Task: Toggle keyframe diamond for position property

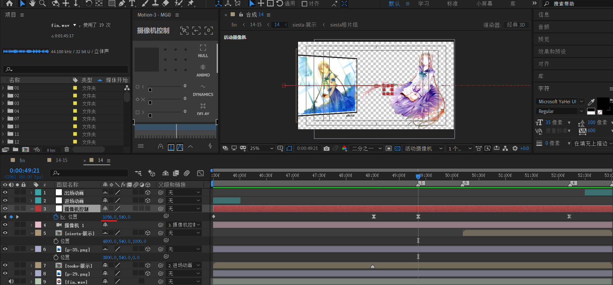Action: (11, 217)
